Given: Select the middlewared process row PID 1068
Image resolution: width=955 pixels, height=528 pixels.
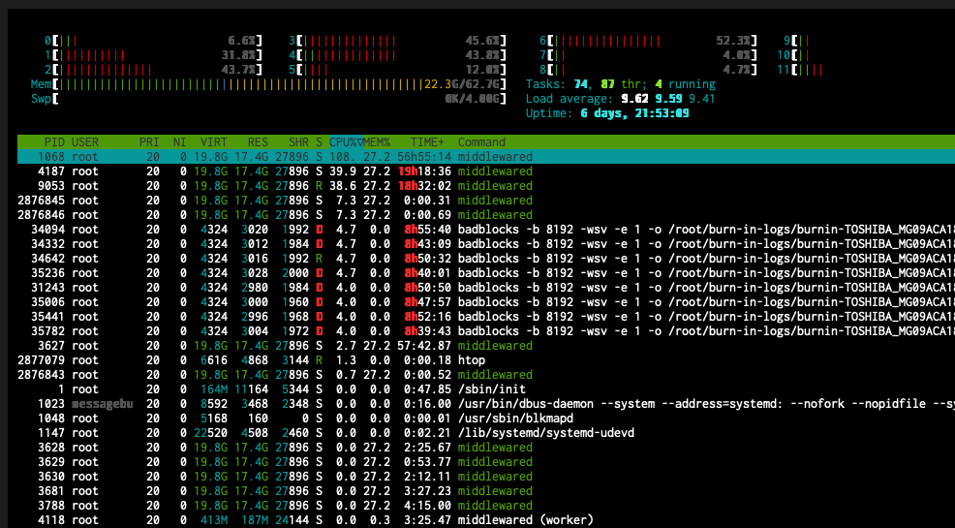Looking at the screenshot, I should click(x=486, y=157).
